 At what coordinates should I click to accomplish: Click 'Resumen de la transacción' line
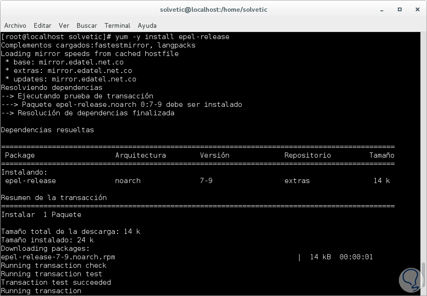54,198
